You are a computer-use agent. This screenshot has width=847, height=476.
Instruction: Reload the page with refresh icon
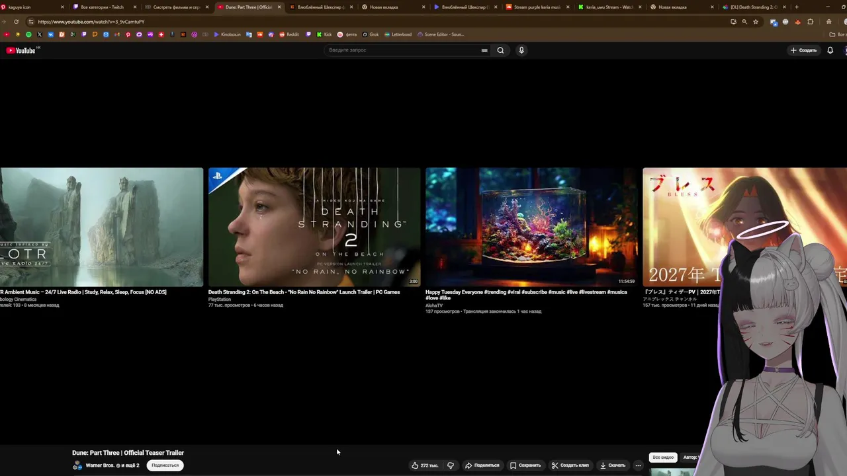[16, 22]
